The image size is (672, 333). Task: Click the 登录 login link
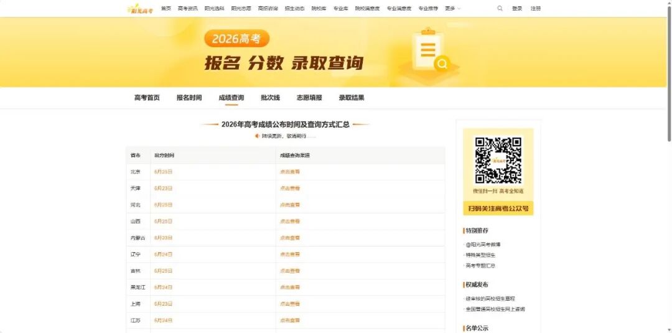pos(517,8)
